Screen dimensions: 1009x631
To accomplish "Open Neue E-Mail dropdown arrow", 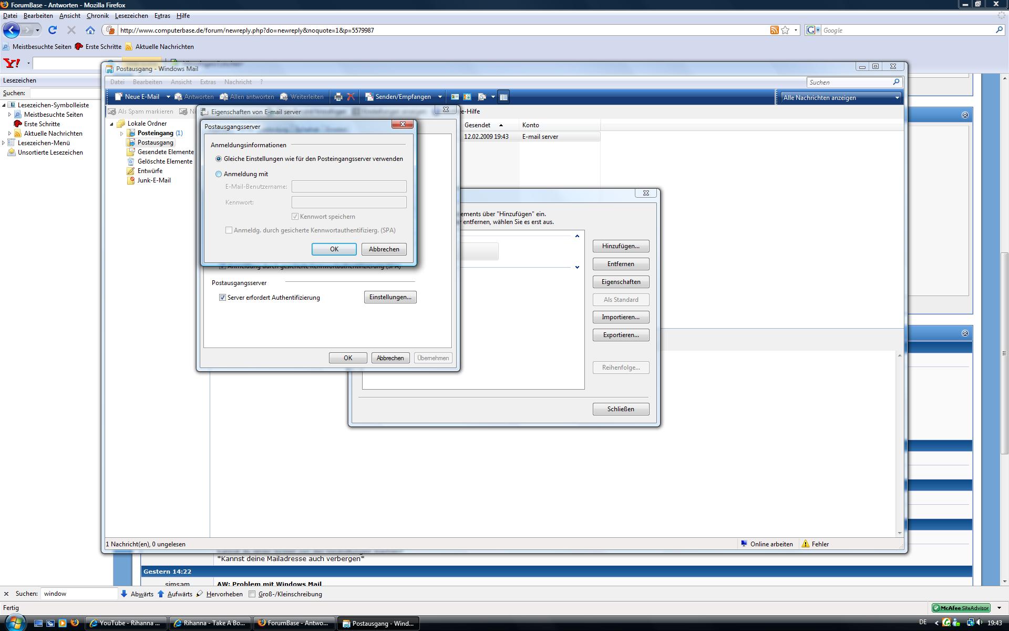I will [x=168, y=97].
